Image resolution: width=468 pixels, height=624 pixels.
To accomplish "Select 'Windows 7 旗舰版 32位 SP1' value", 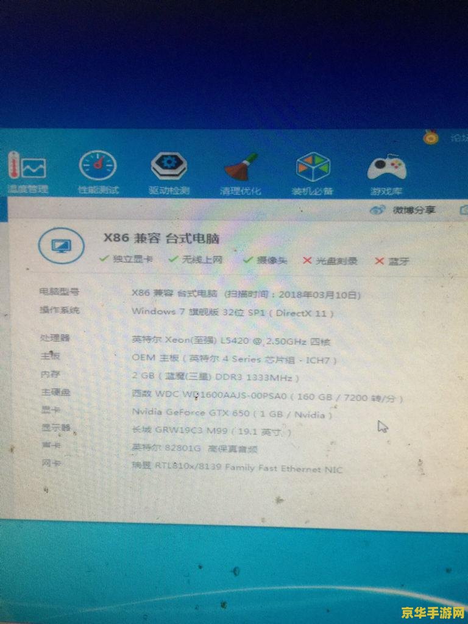I will 232,313.
